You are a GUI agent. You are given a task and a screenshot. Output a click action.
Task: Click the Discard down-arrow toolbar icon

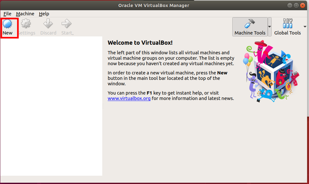[x=48, y=24]
